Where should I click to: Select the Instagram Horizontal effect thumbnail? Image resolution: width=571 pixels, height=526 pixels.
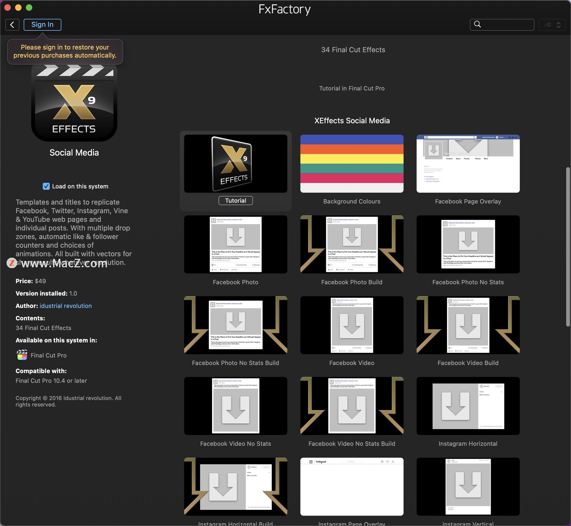468,406
